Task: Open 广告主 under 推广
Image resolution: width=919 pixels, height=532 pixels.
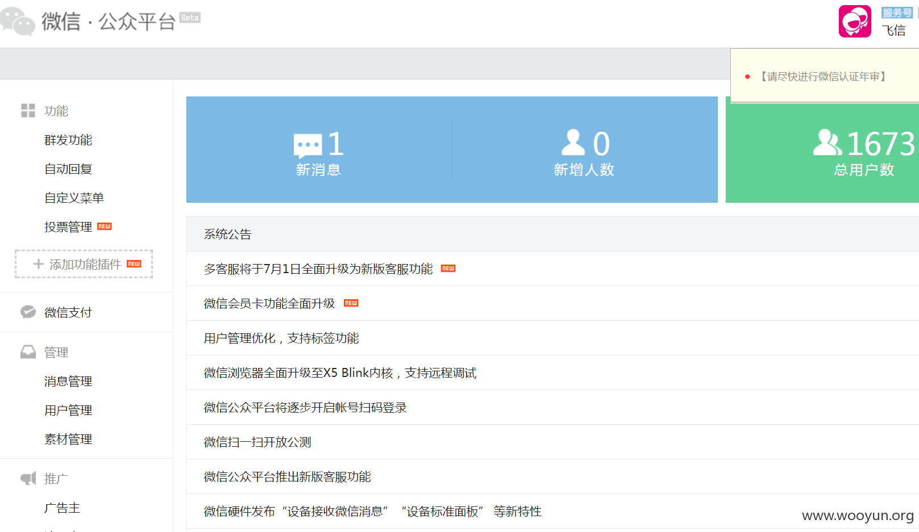Action: (62, 508)
